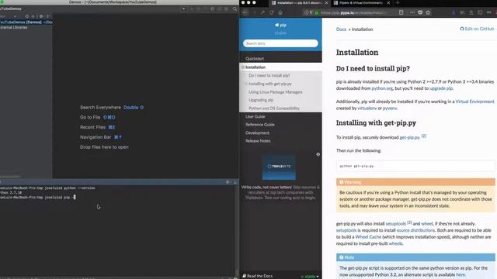The width and height of the screenshot is (497, 279).
Task: Click the 'python get-pip.py' code block
Action: [415, 166]
